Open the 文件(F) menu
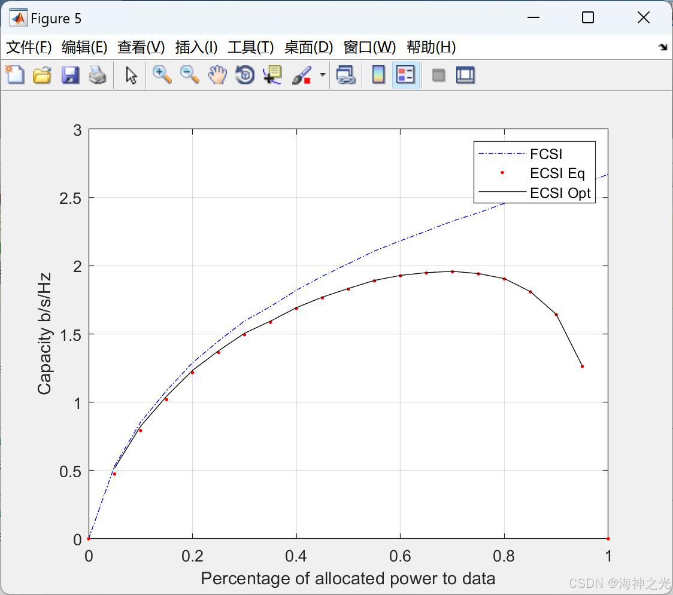Viewport: 673px width, 595px height. pos(29,47)
